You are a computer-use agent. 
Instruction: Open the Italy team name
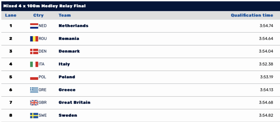click(64, 64)
